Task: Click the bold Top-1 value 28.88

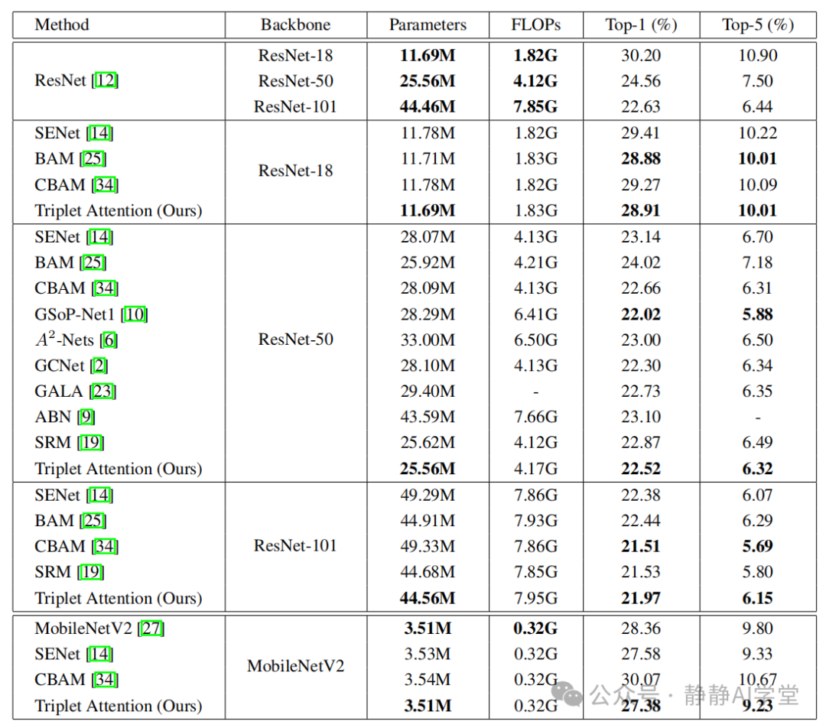Action: coord(641,158)
